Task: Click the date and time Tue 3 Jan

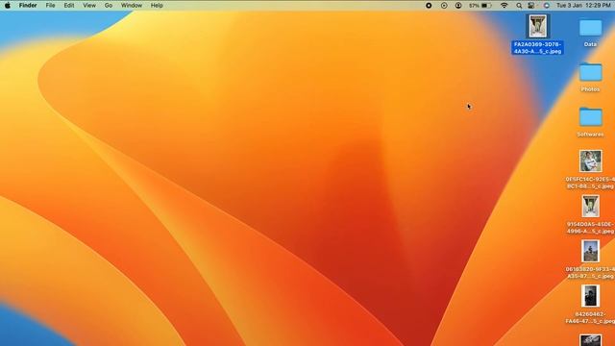Action: [x=583, y=6]
